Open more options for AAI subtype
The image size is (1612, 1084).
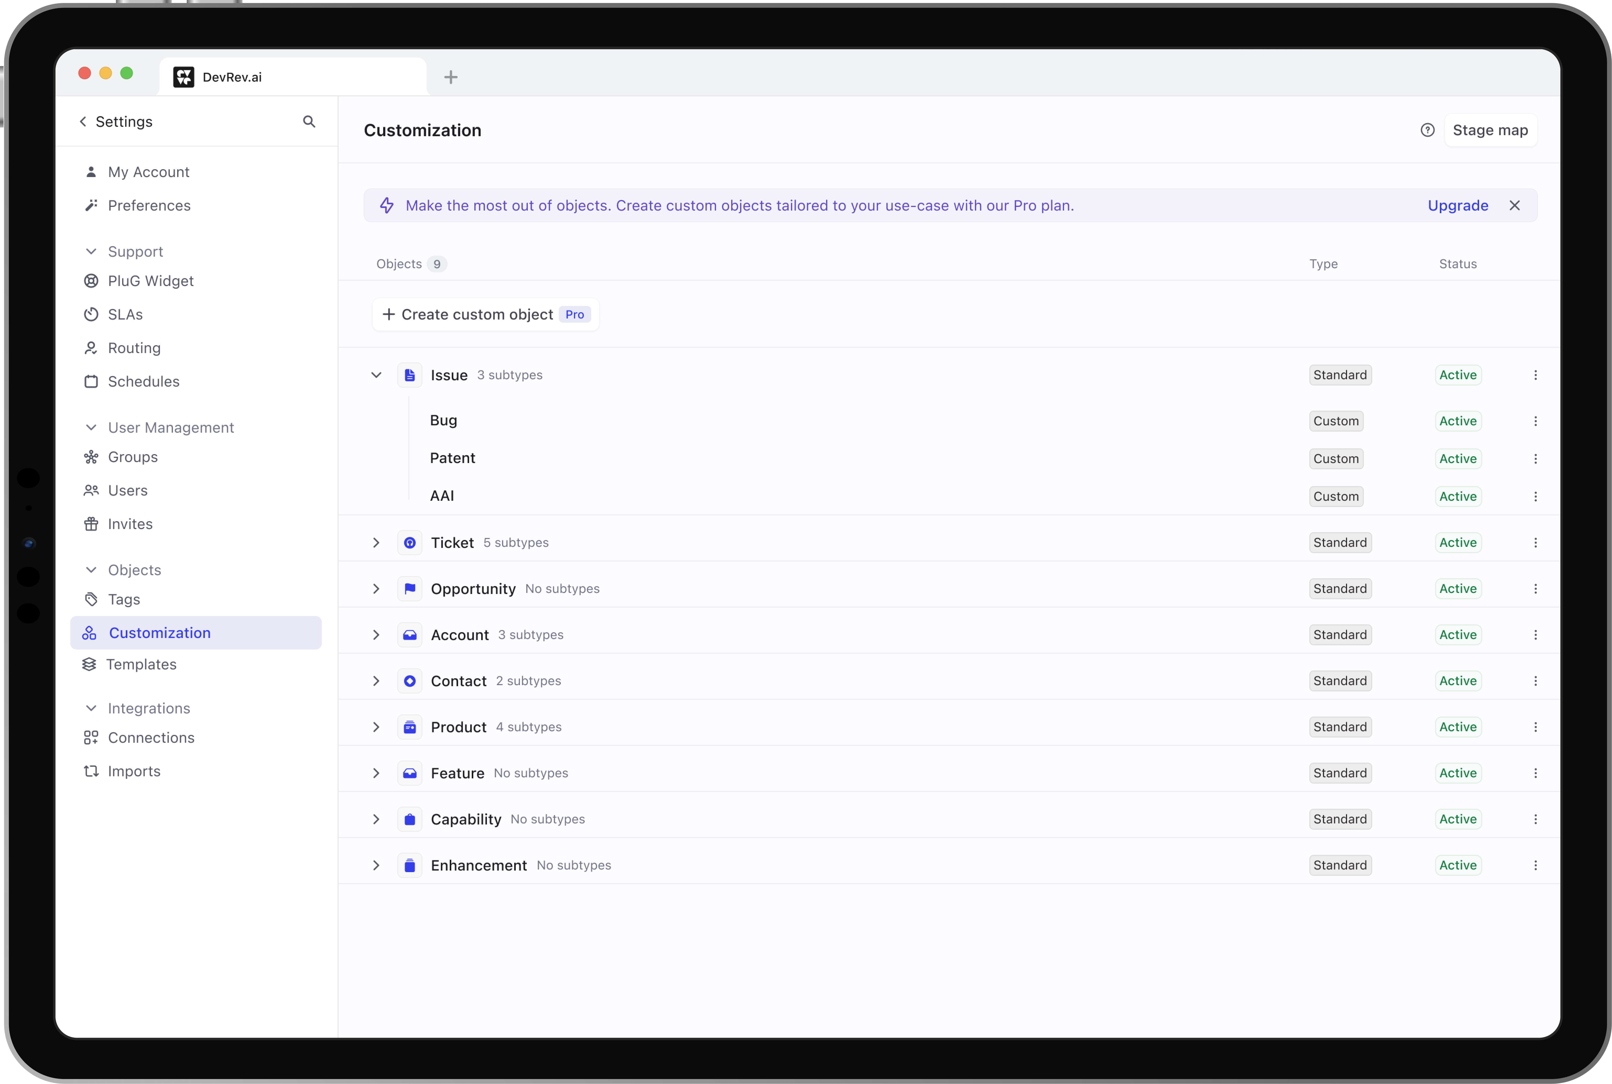point(1535,496)
